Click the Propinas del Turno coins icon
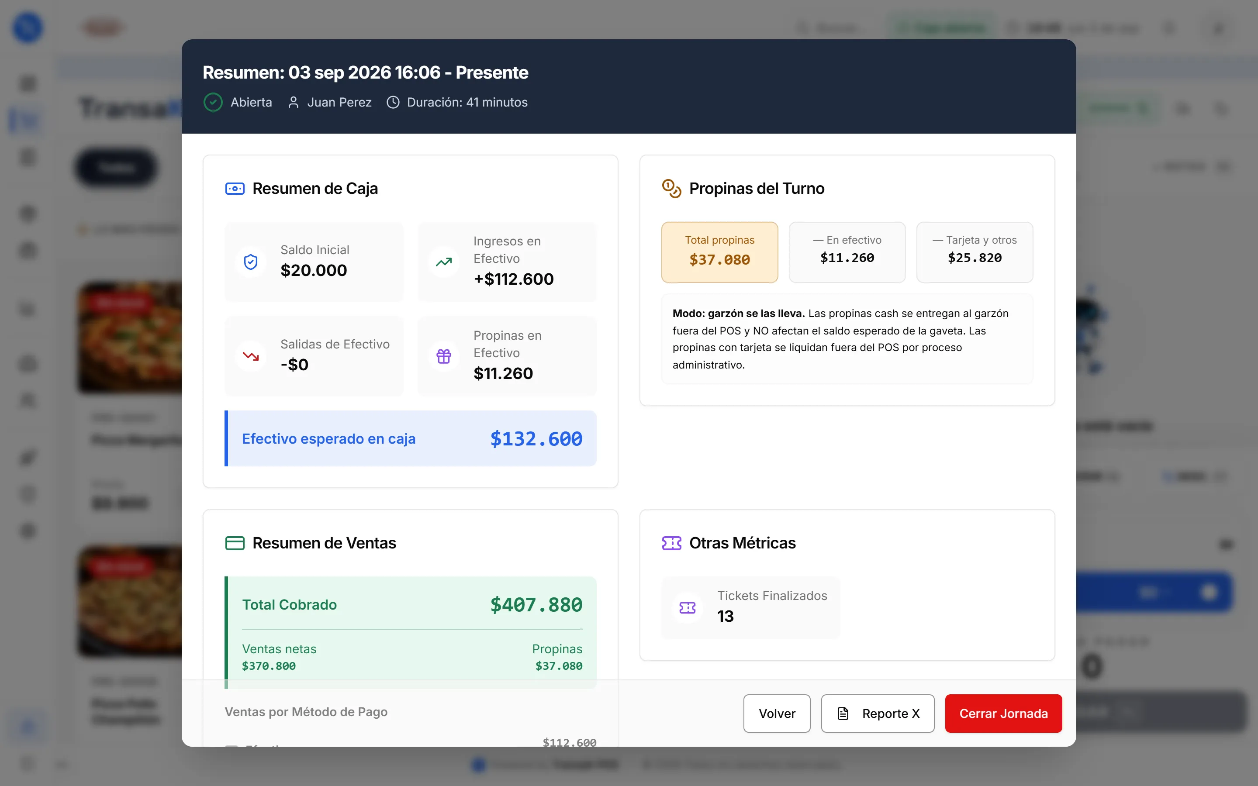Screen dimensions: 1258x786 coord(672,188)
